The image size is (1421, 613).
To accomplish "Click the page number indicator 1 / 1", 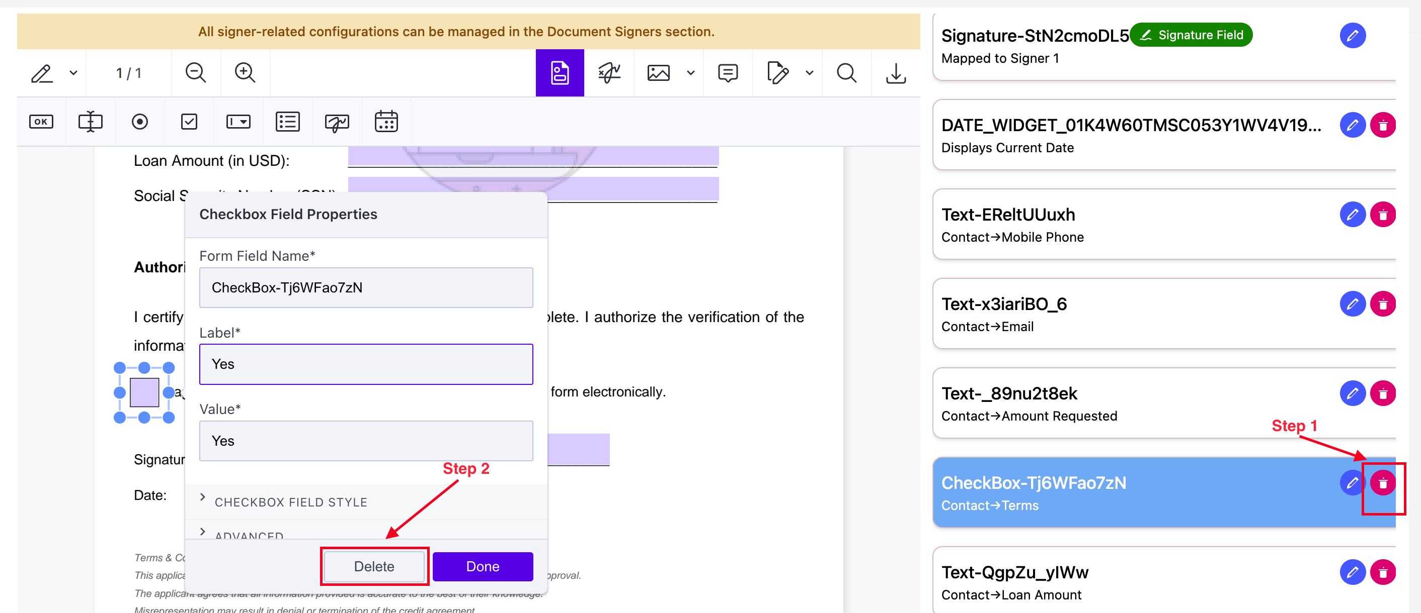I will point(128,73).
